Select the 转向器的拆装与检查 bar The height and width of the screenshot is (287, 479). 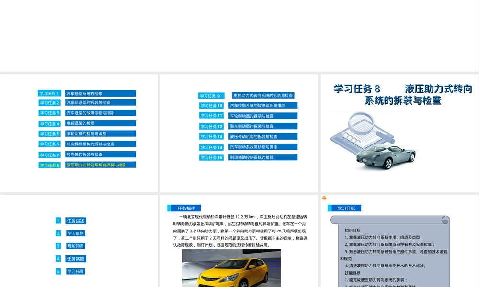[101, 155]
